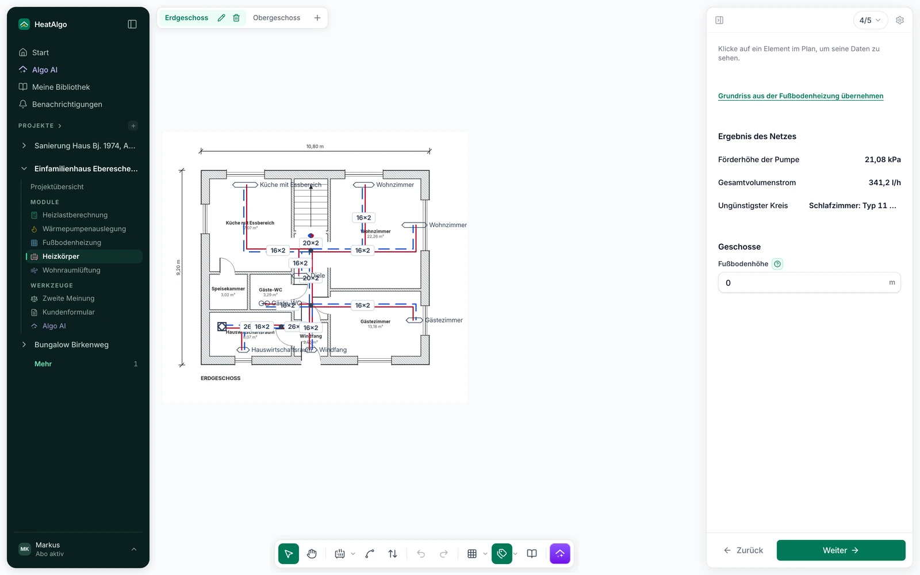Click Zurück button
The height and width of the screenshot is (575, 920).
(743, 550)
